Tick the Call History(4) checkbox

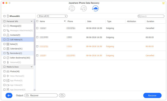(x=4, y=39)
